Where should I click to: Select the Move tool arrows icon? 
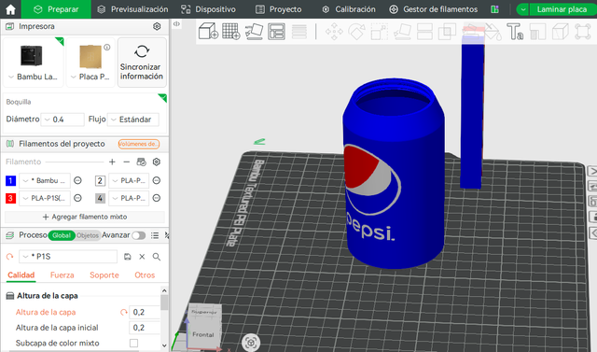point(334,31)
